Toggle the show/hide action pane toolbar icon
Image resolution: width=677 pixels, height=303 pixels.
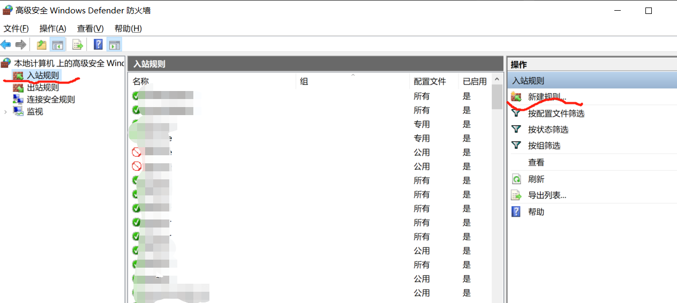[x=114, y=44]
